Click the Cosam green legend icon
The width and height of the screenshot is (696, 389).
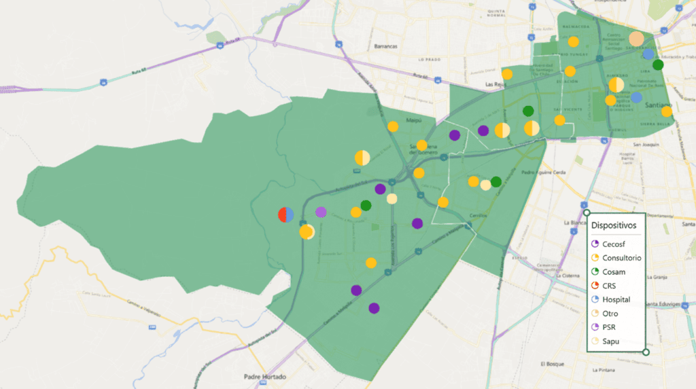(595, 272)
